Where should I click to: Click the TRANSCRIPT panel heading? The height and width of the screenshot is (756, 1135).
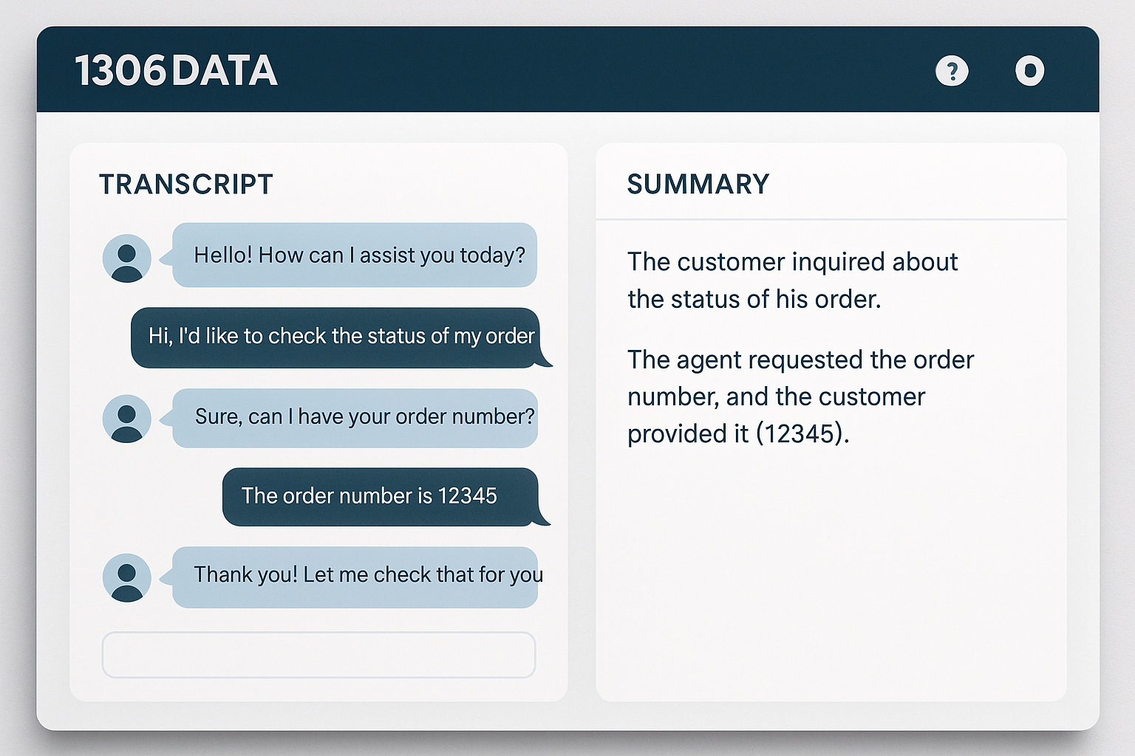click(186, 185)
